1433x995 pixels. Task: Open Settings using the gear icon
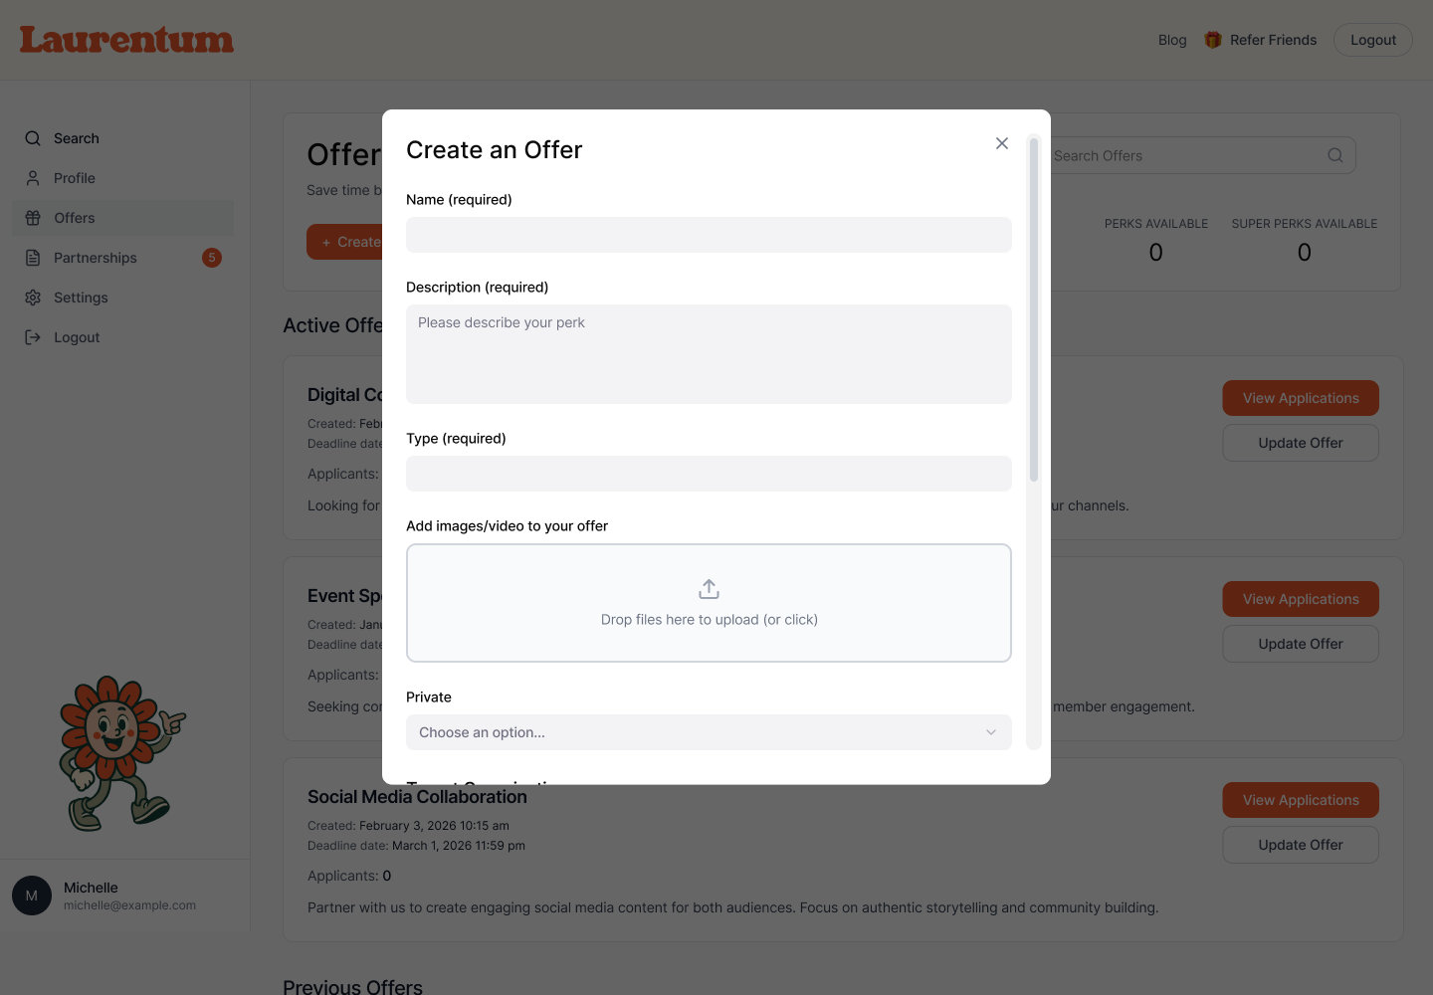[x=33, y=297]
